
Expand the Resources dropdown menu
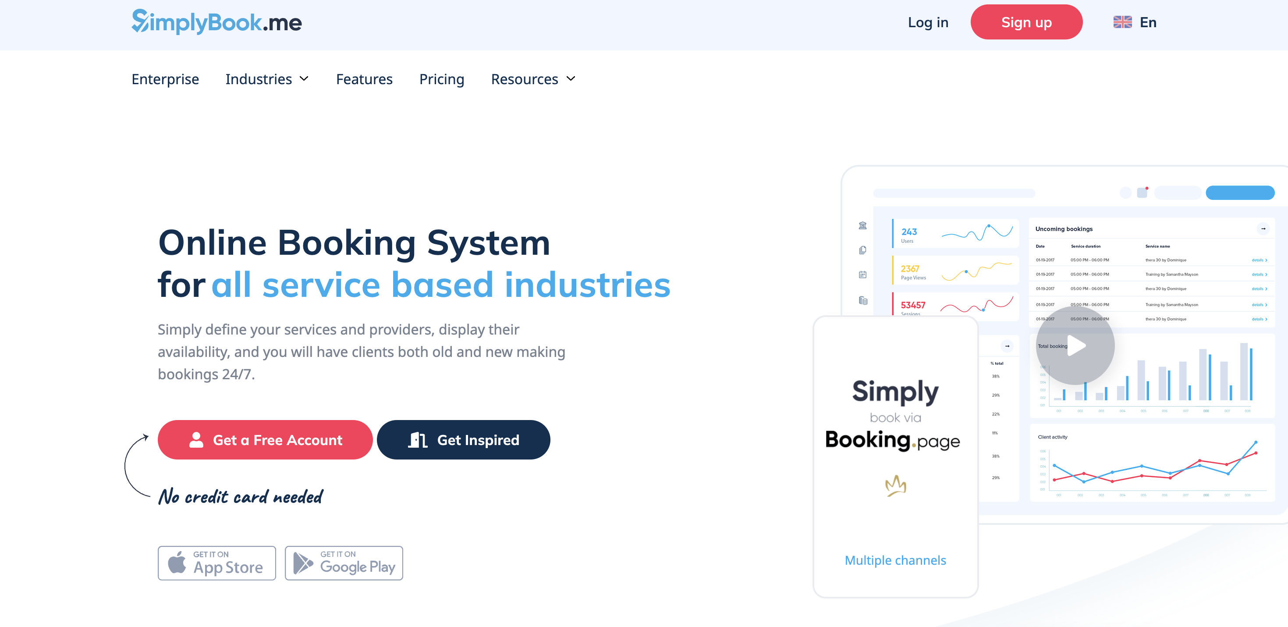tap(533, 79)
